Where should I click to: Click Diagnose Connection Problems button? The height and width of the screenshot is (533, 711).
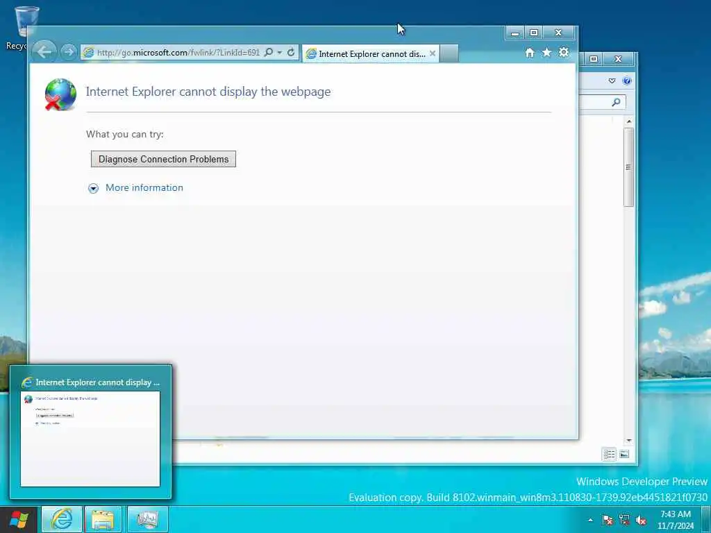click(163, 159)
